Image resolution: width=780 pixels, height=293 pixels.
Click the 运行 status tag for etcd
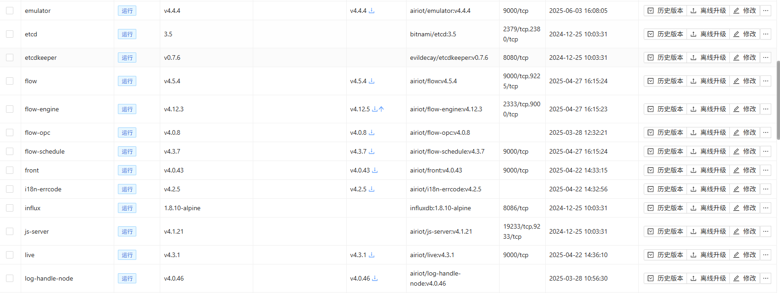(127, 34)
